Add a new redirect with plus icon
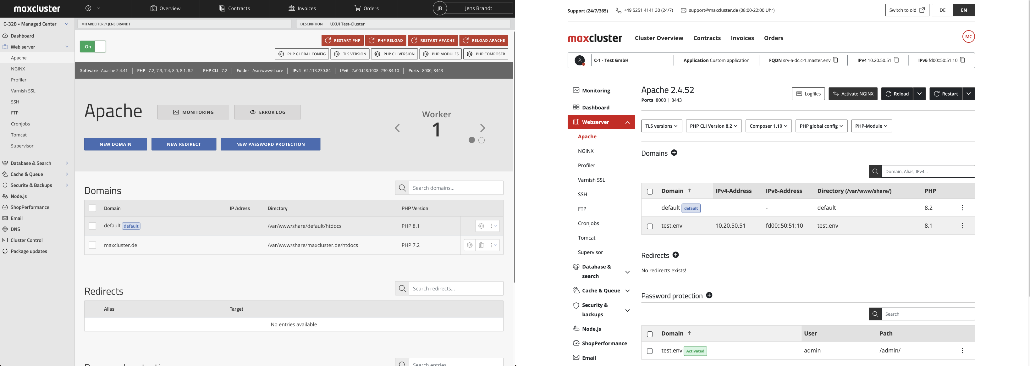This screenshot has height=366, width=1030. (676, 255)
